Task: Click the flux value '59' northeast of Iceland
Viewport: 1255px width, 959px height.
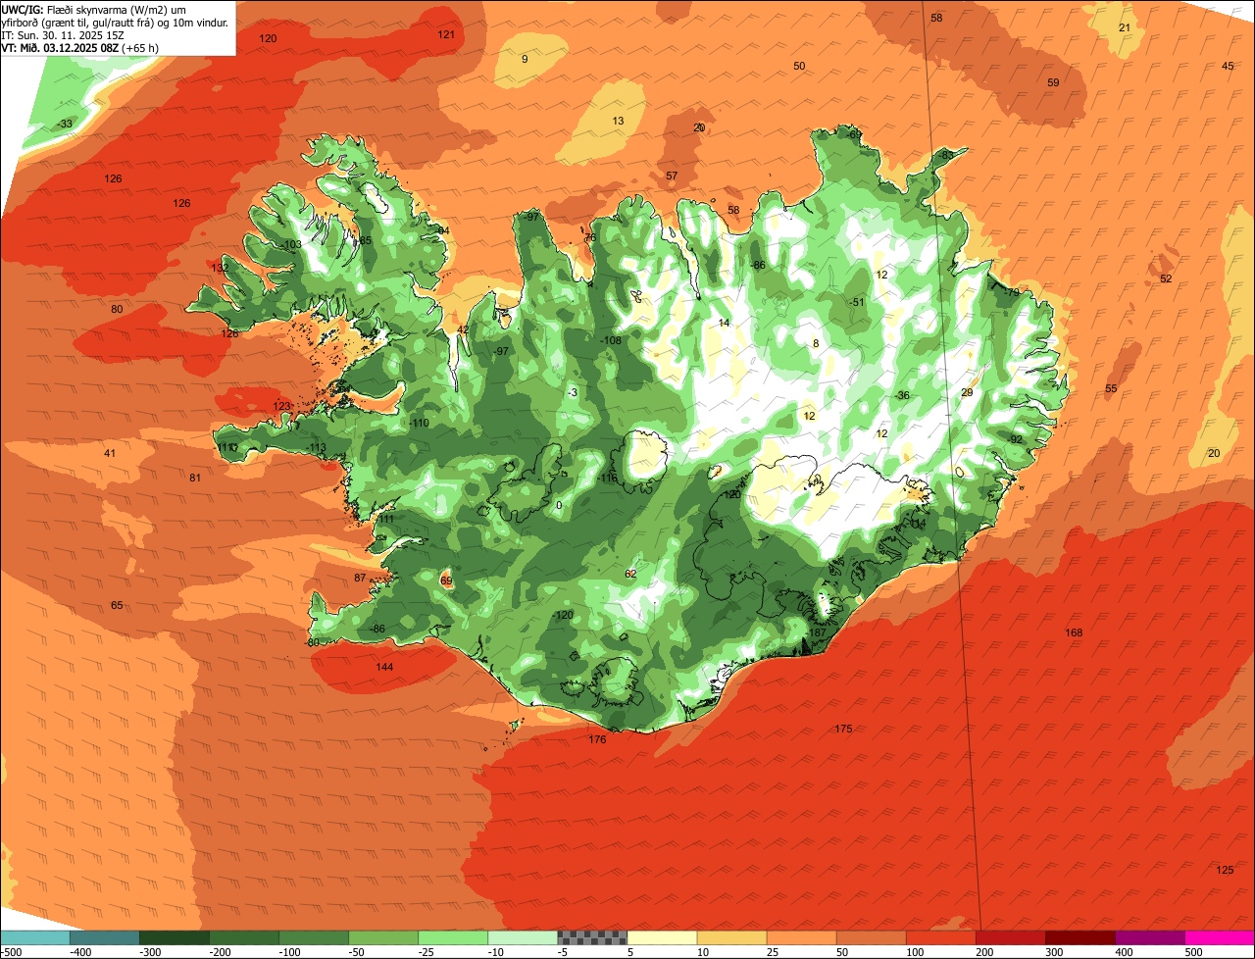Action: 1053,82
